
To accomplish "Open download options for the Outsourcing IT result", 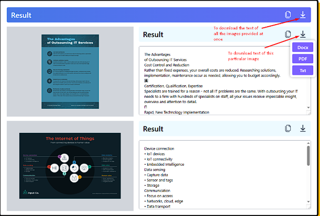I will pos(303,34).
